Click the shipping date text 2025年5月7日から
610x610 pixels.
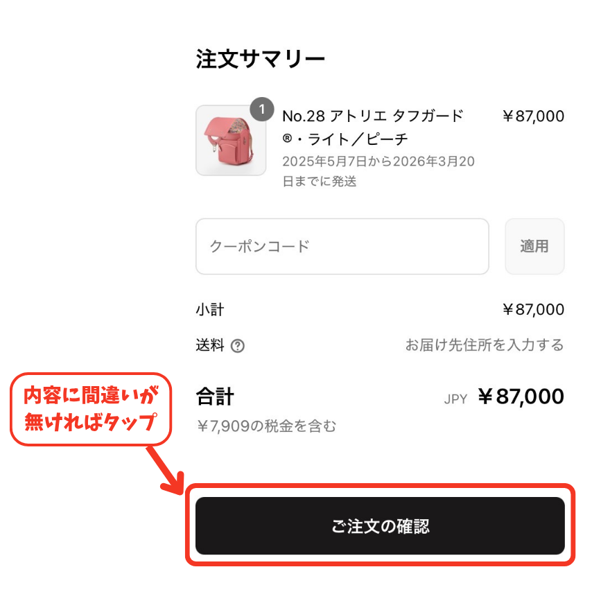[x=338, y=162]
